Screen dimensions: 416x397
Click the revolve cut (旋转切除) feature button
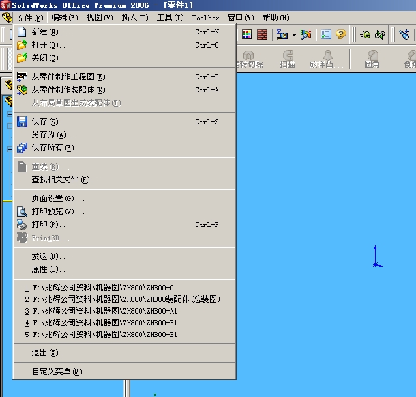(x=249, y=59)
